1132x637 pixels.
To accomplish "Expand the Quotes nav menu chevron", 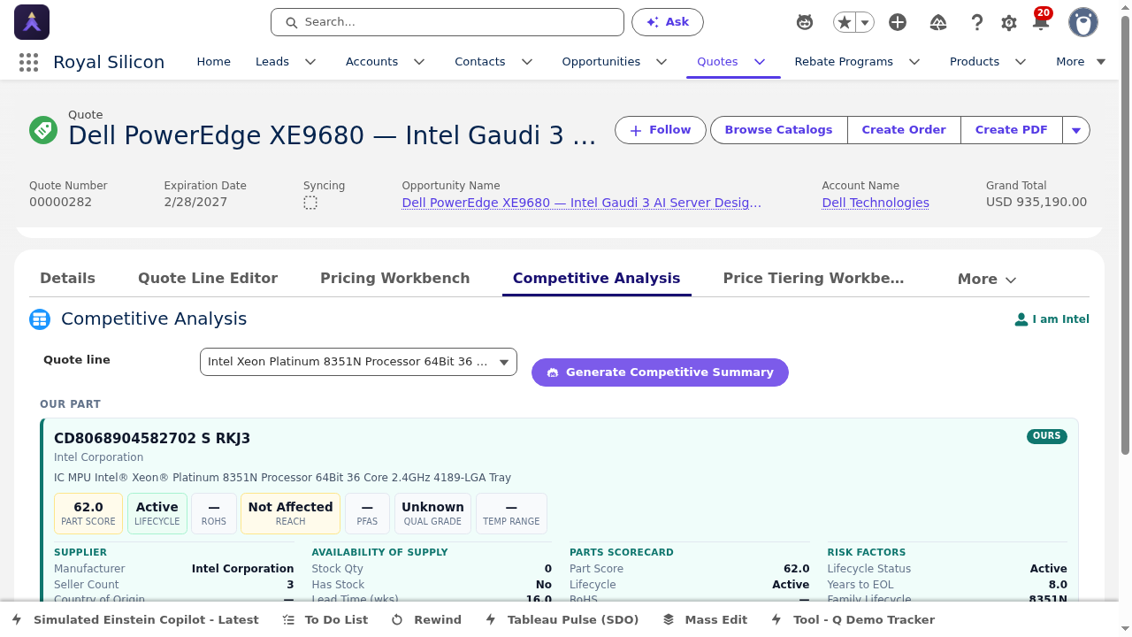I will (760, 62).
